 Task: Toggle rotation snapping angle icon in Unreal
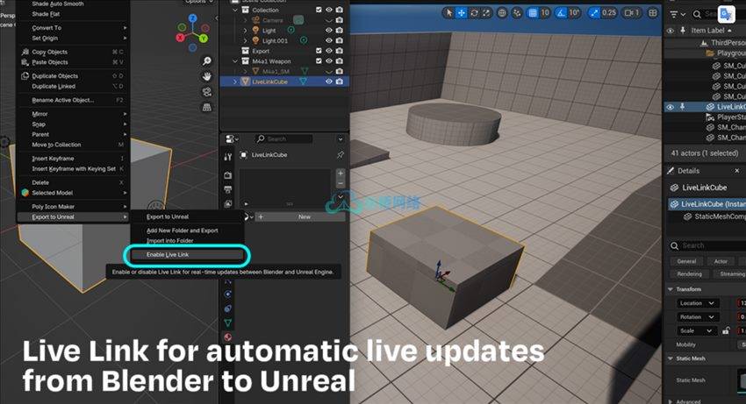(x=562, y=13)
